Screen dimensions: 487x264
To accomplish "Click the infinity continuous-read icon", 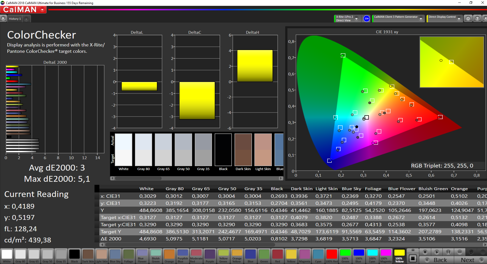I will click(459, 252).
